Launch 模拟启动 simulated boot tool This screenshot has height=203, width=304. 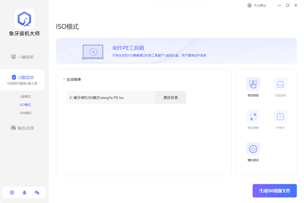pos(253,149)
